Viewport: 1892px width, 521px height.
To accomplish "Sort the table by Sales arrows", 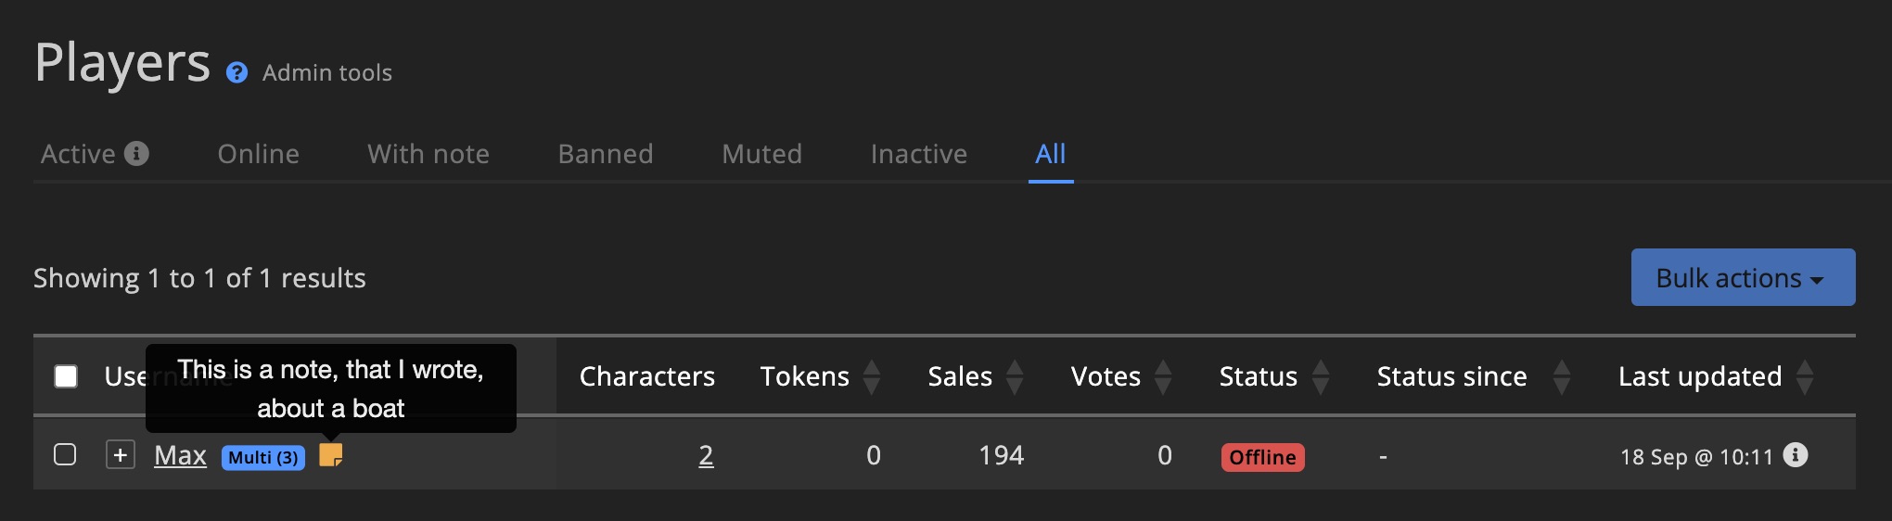I will point(1015,376).
